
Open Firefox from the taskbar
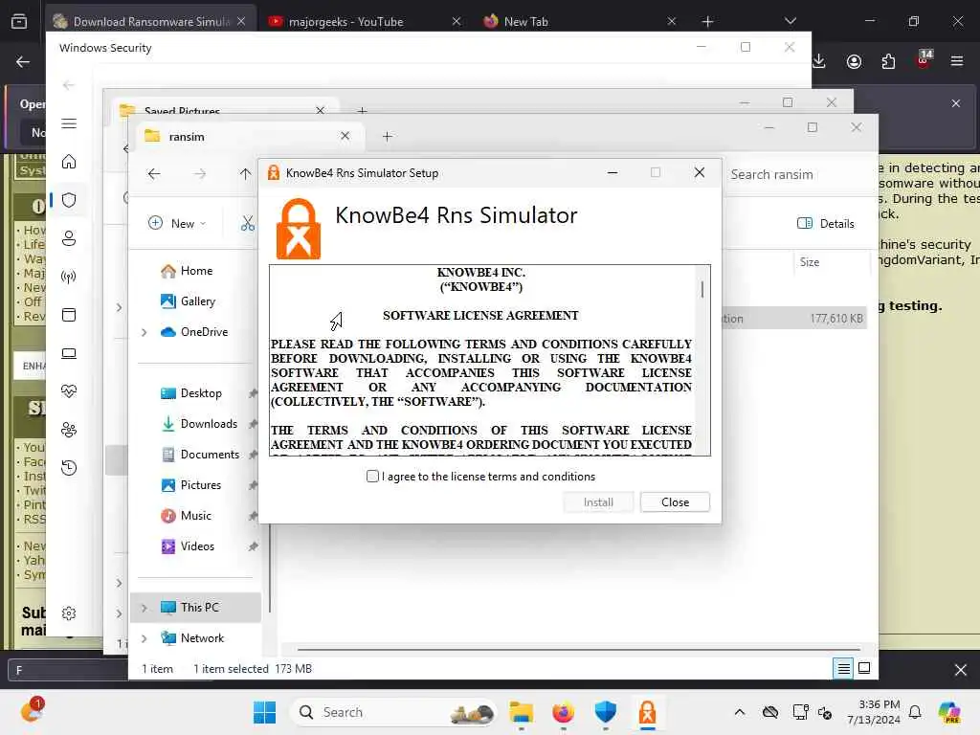click(x=563, y=712)
